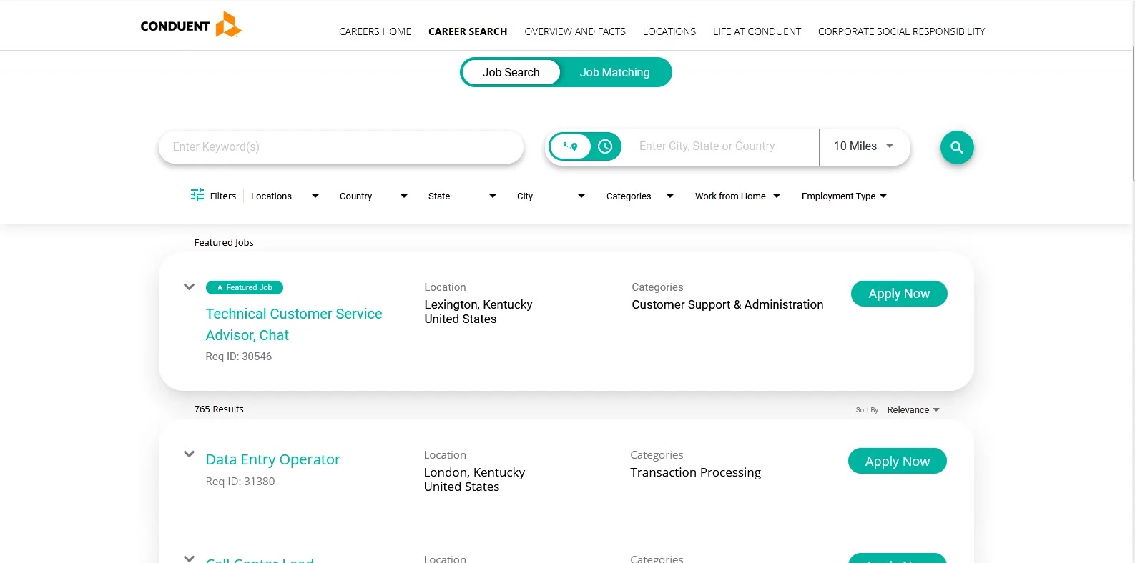The height and width of the screenshot is (563, 1135).
Task: Open the Employment Type filter dropdown
Action: [x=844, y=196]
